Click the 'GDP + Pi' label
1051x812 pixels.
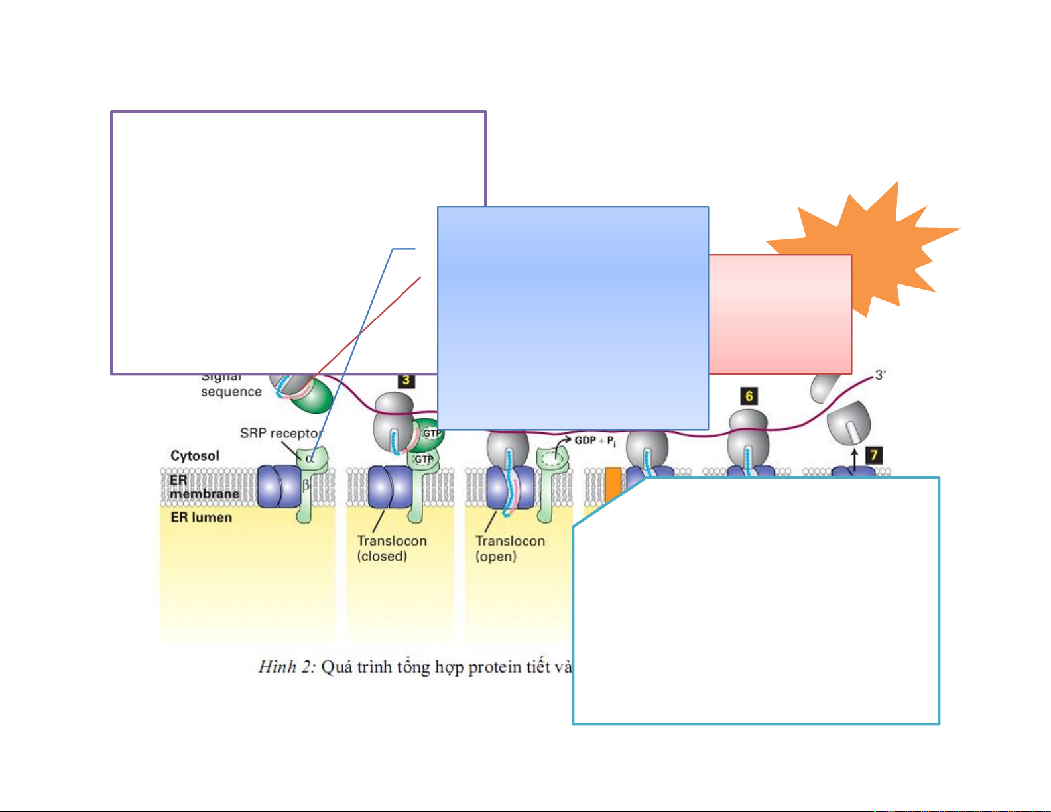click(x=595, y=441)
